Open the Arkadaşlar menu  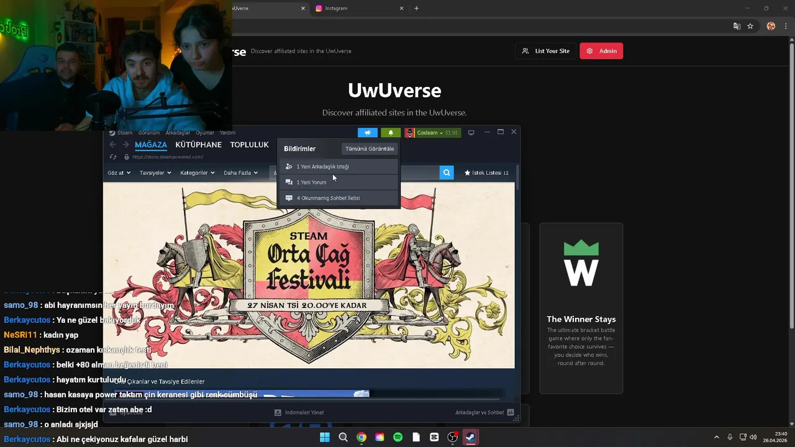tap(178, 132)
